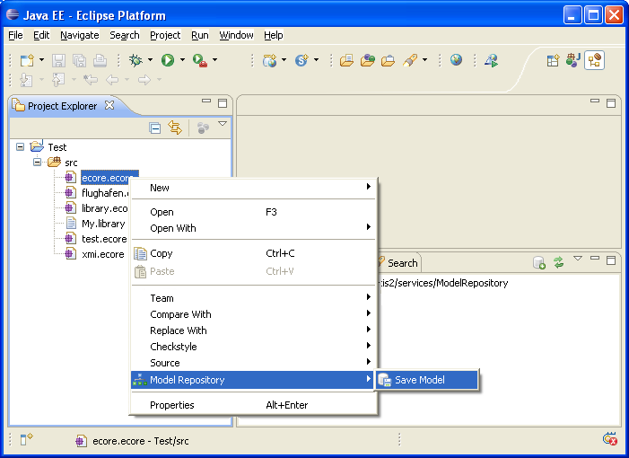The width and height of the screenshot is (629, 458).
Task: Click the New Server globe icon
Action: pyautogui.click(x=269, y=60)
